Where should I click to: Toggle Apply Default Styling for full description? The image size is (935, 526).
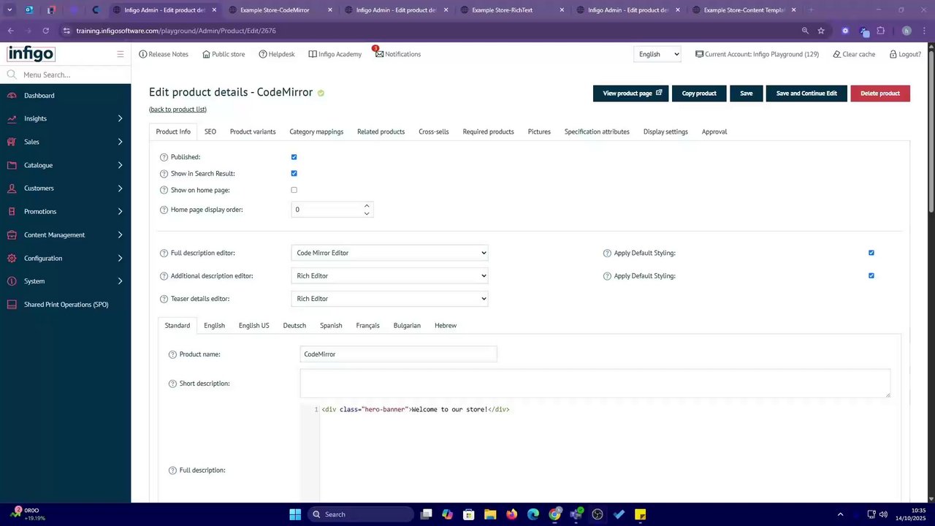tap(871, 253)
